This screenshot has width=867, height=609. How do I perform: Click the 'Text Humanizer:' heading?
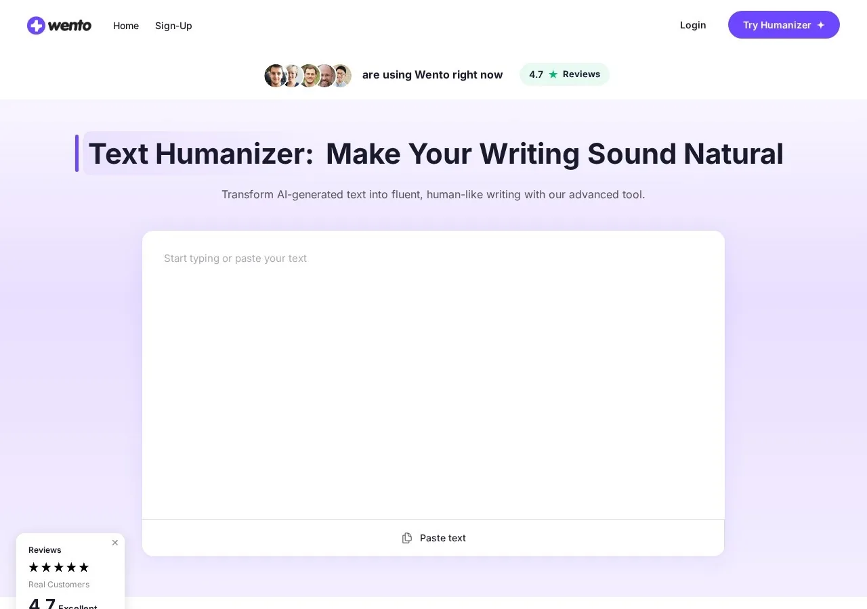[x=201, y=154]
